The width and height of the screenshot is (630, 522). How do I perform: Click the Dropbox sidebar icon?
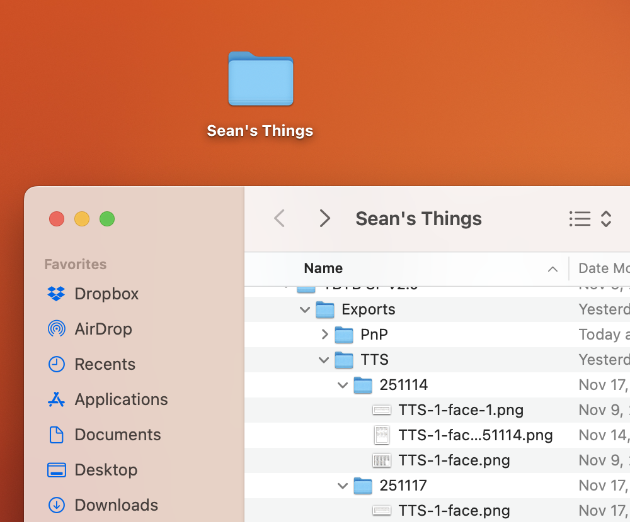[56, 294]
